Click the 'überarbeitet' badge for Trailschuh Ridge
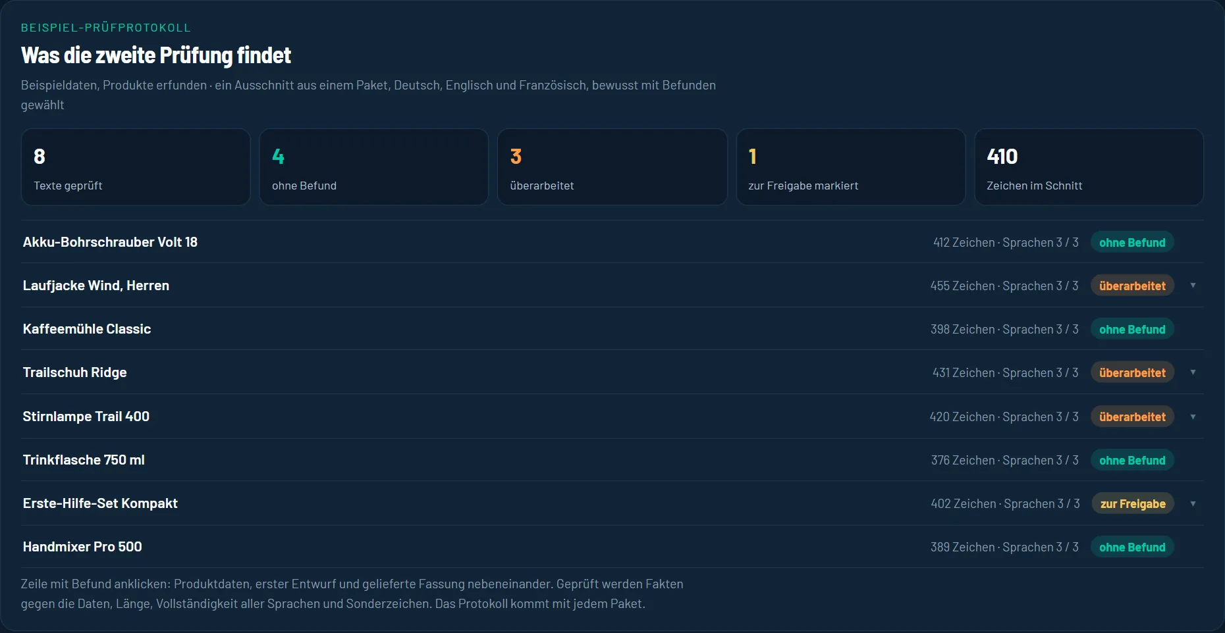1225x633 pixels. 1132,372
